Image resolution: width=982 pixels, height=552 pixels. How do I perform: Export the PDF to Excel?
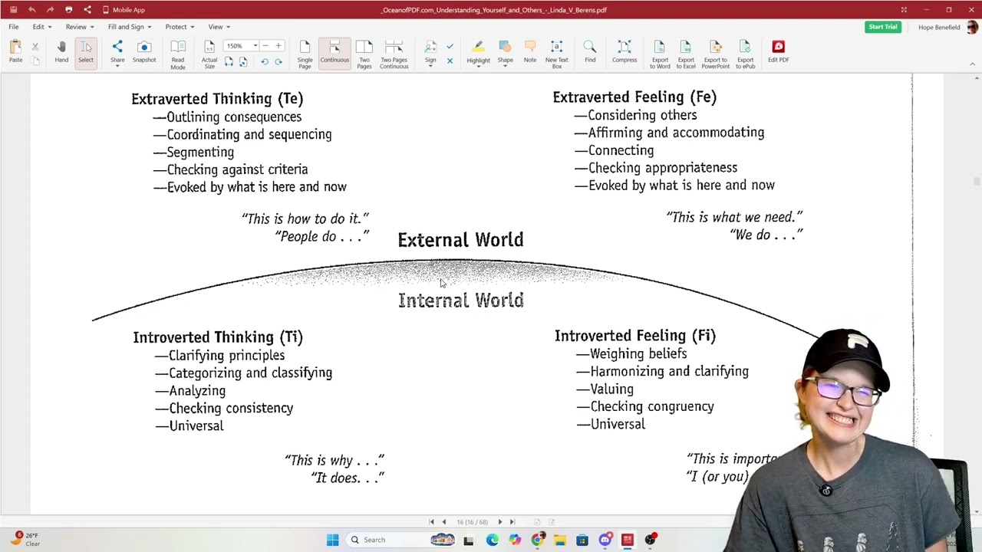click(686, 54)
